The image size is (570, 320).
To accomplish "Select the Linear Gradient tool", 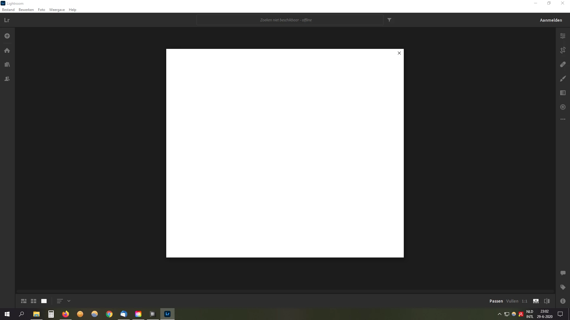I will [x=563, y=93].
